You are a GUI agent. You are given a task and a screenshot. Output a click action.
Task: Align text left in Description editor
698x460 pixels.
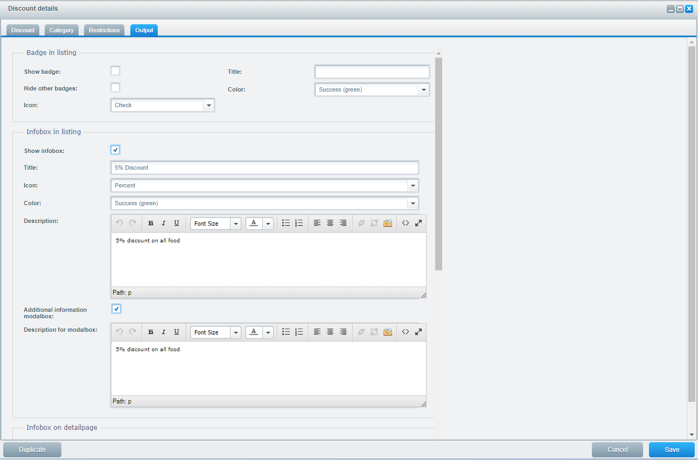(317, 224)
